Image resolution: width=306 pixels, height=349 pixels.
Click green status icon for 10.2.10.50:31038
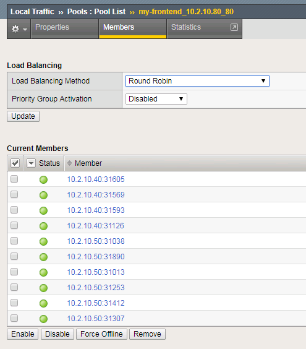(x=43, y=241)
